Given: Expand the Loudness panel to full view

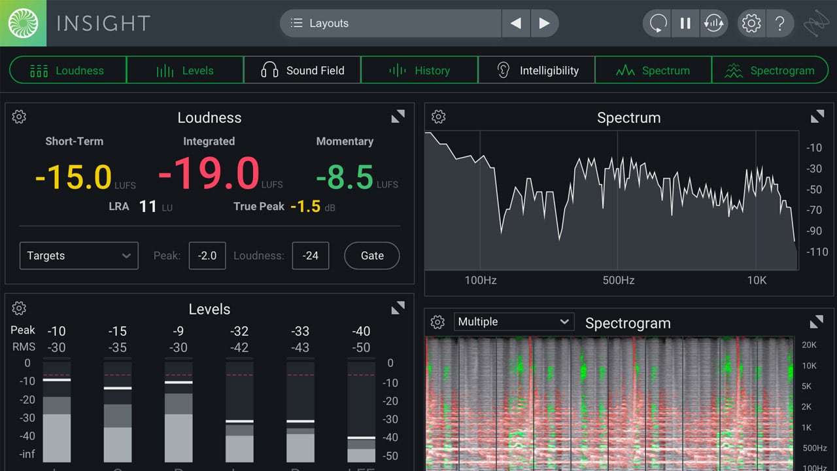Looking at the screenshot, I should [x=398, y=117].
